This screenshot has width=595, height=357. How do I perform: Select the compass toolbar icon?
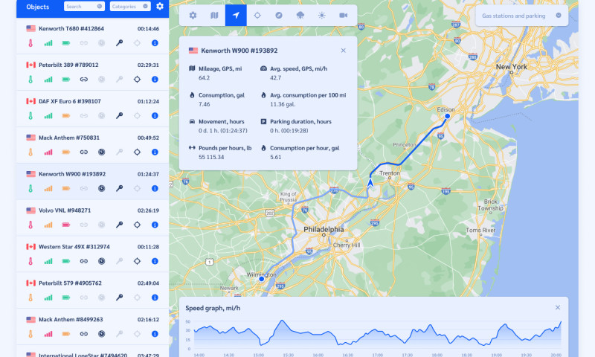tap(278, 16)
